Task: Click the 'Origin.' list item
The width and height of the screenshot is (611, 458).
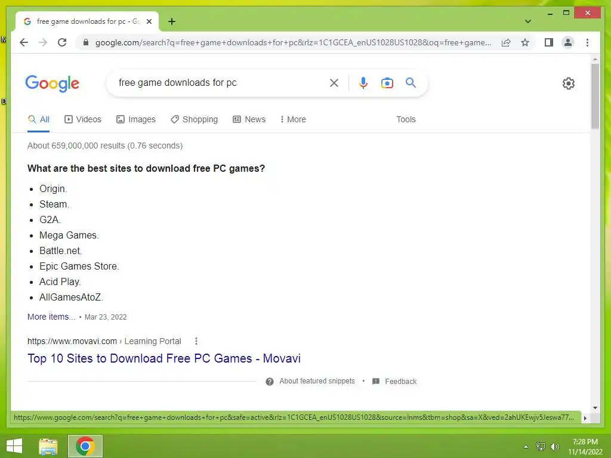Action: click(53, 189)
